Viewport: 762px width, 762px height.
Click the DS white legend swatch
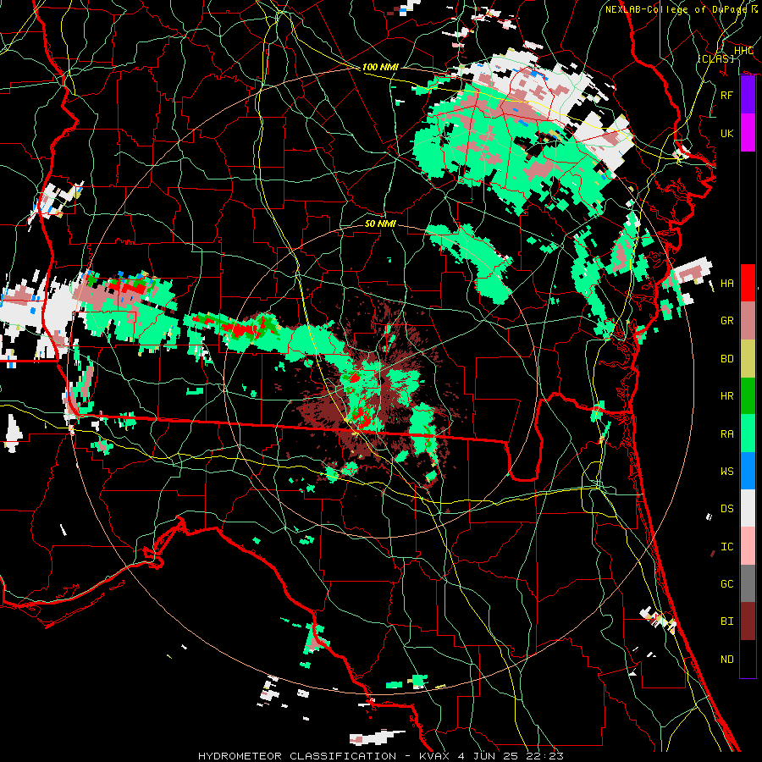click(748, 508)
